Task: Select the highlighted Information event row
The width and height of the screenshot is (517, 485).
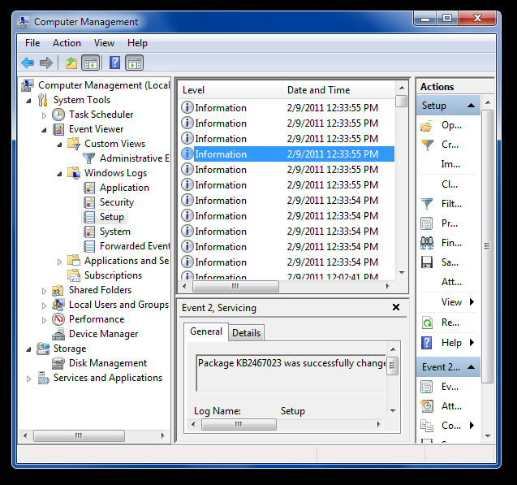Action: tap(287, 154)
